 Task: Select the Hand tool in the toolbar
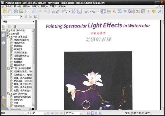point(103,11)
